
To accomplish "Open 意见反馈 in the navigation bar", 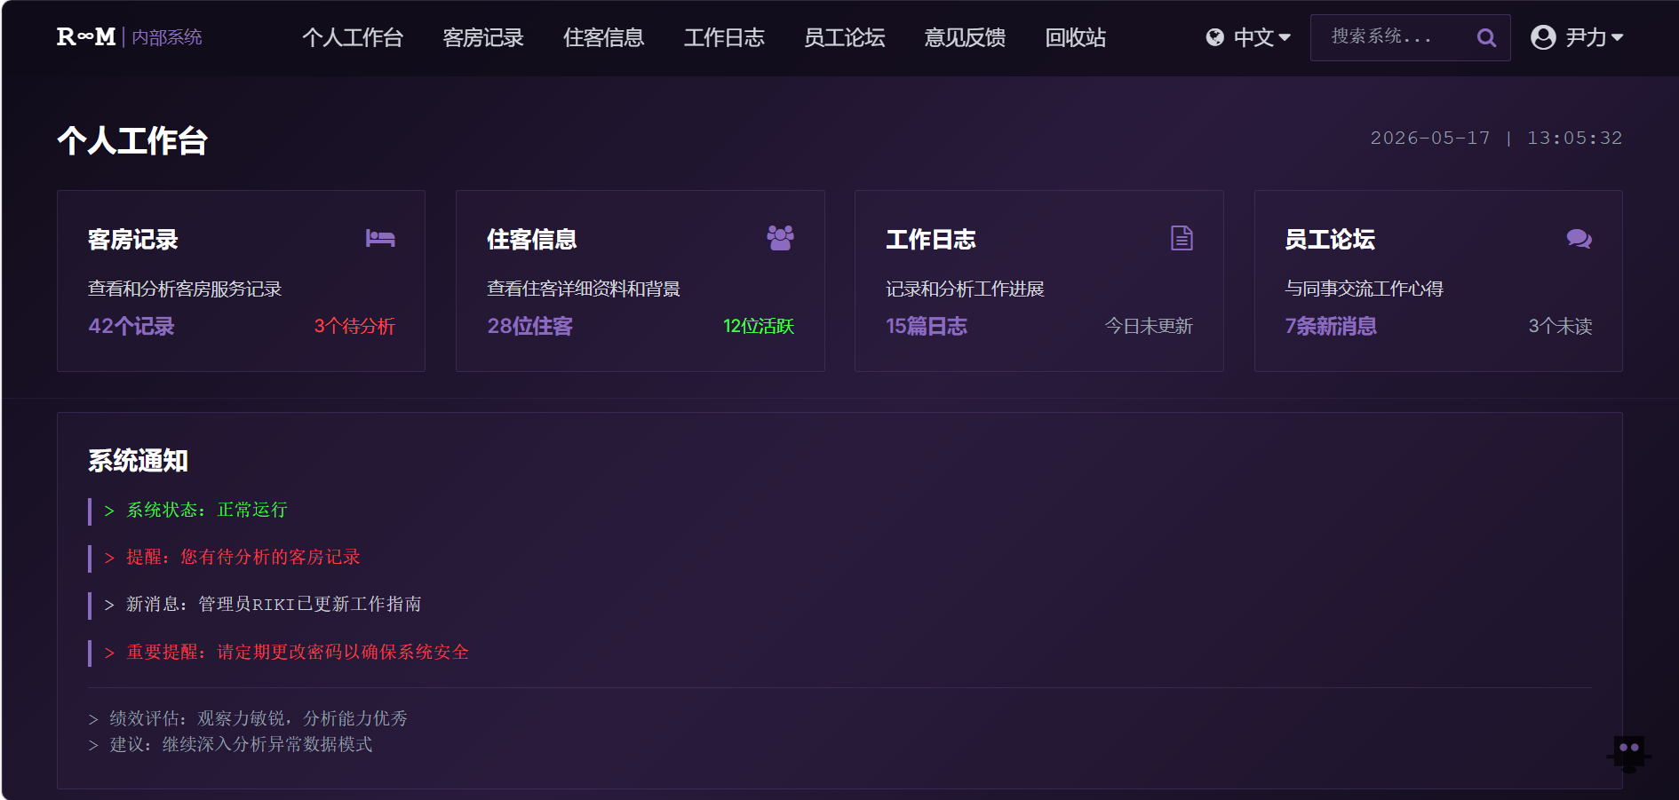I will pos(965,37).
